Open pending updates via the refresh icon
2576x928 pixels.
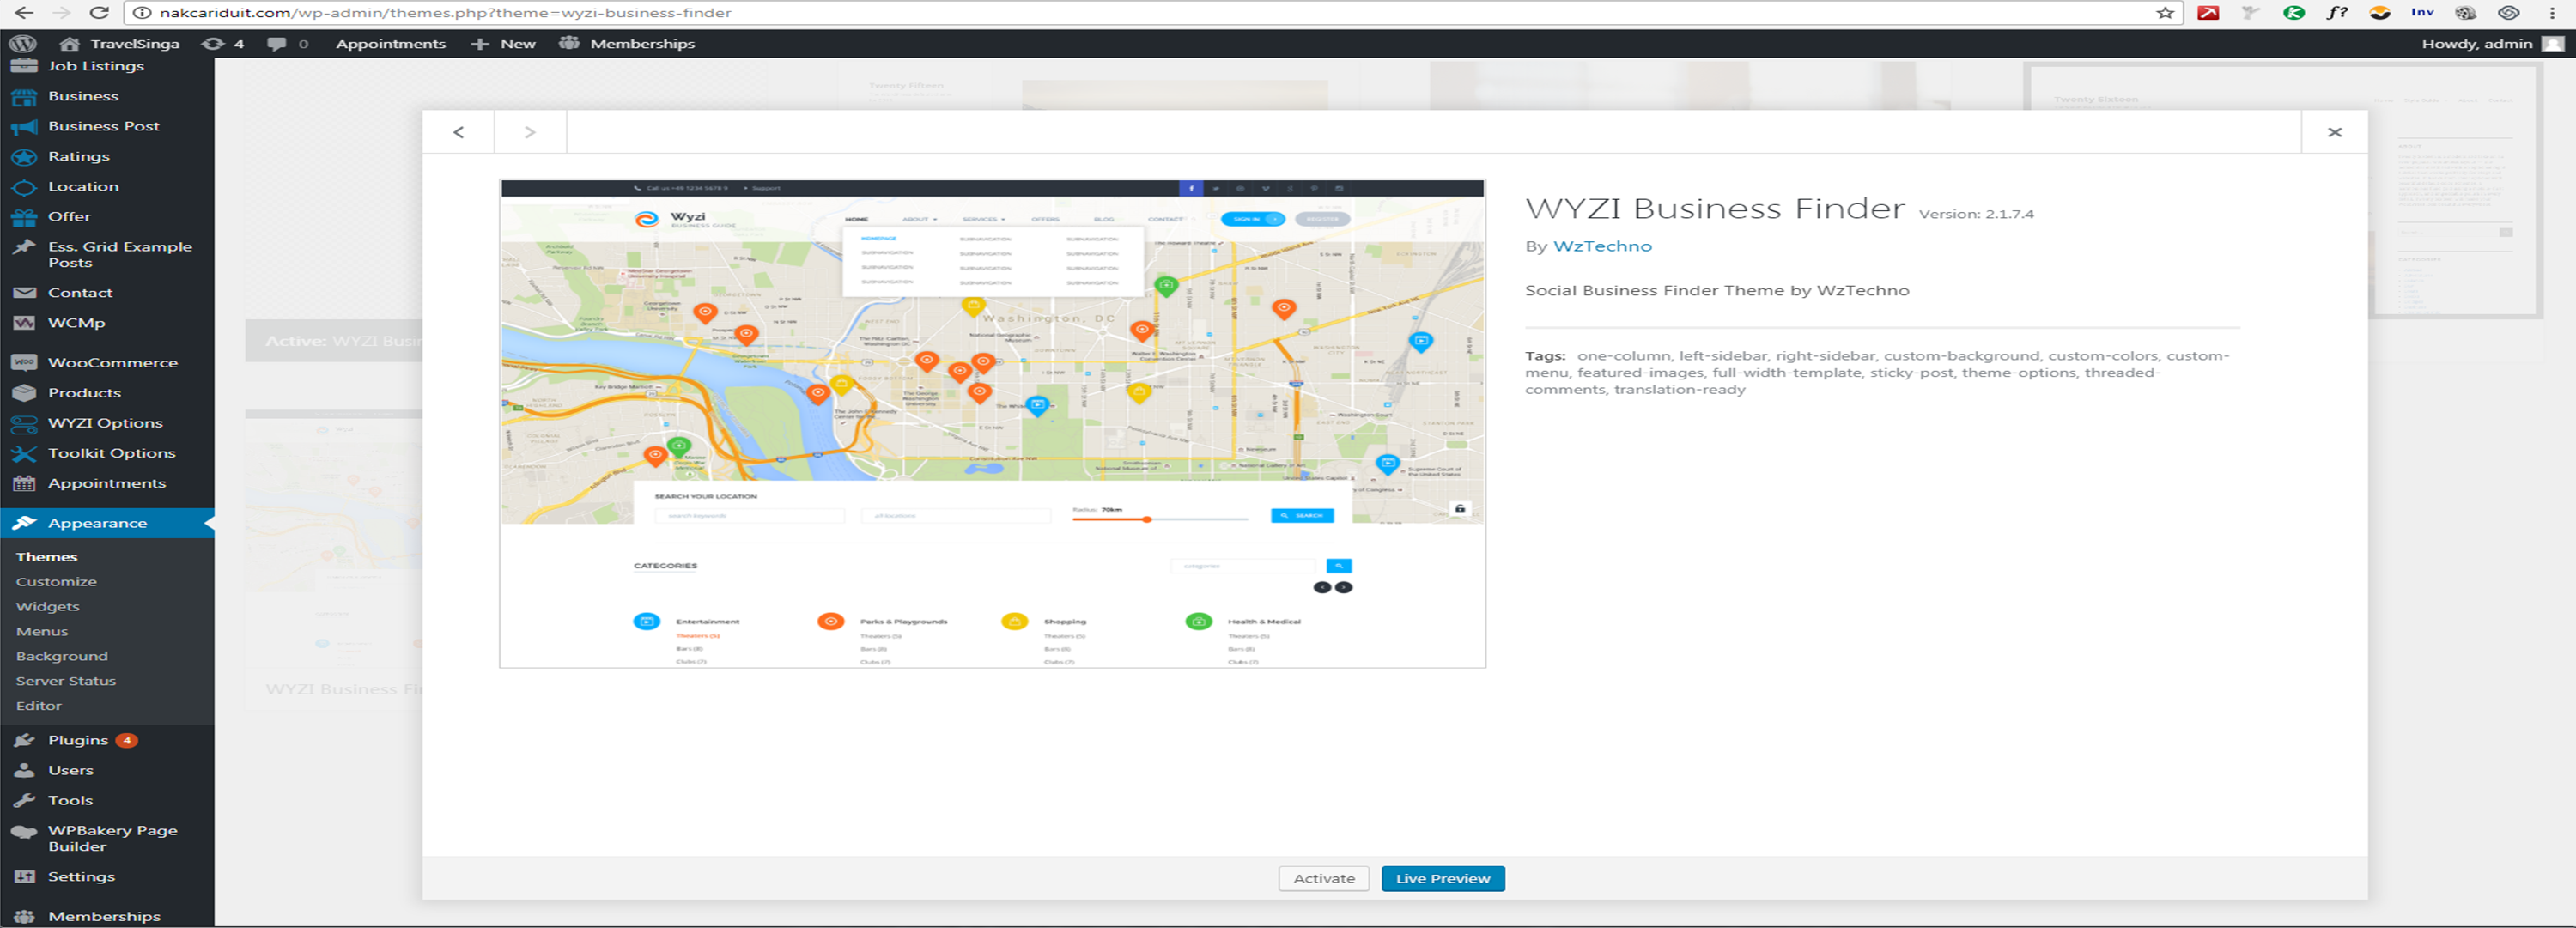(x=212, y=43)
